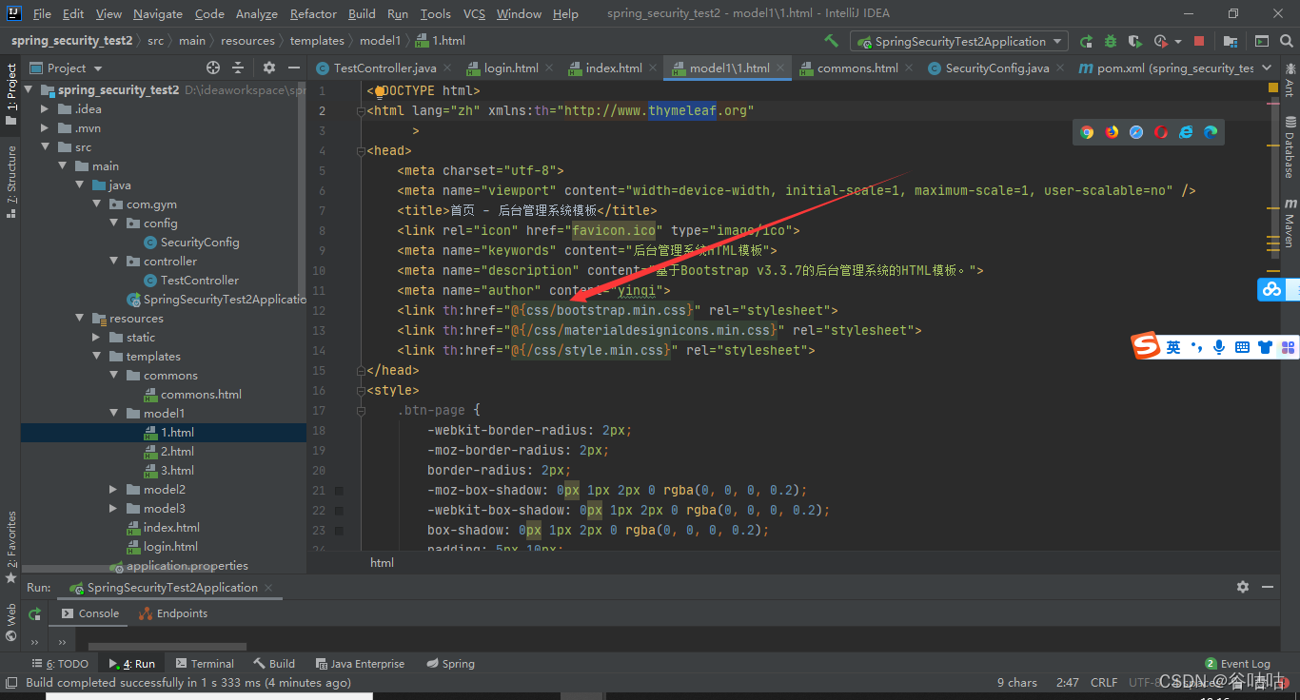Click the Collapse All icon in the Project panel
The height and width of the screenshot is (700, 1300).
[x=238, y=68]
